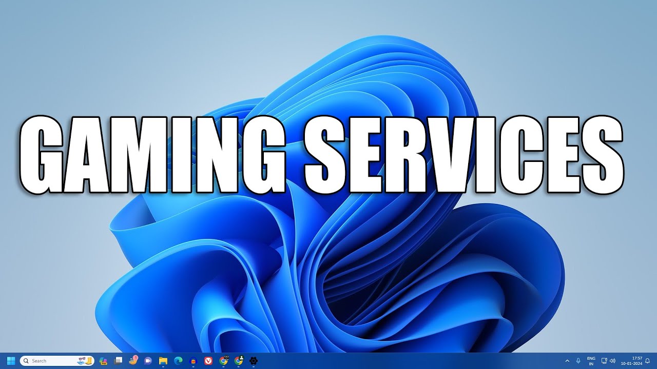Click the microphone icon in system tray
The height and width of the screenshot is (369, 657).
pyautogui.click(x=578, y=361)
